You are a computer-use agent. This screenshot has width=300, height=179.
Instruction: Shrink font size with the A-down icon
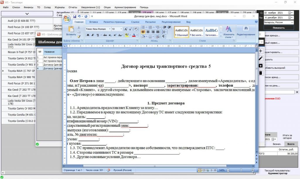(x=130, y=29)
